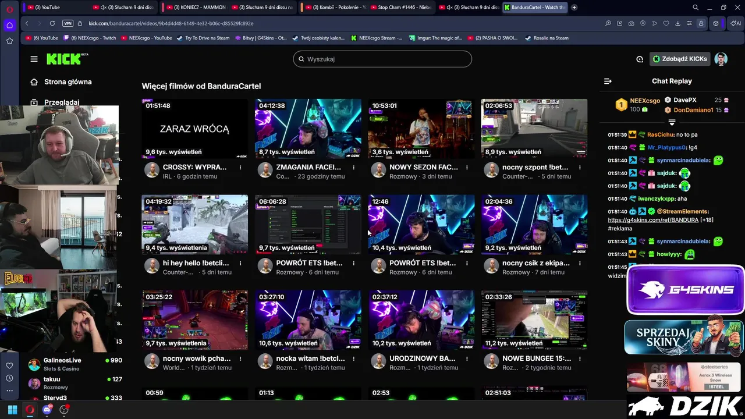The image size is (745, 419).
Task: Open options for the CROSSY: WYPRA... video
Action: (240, 167)
